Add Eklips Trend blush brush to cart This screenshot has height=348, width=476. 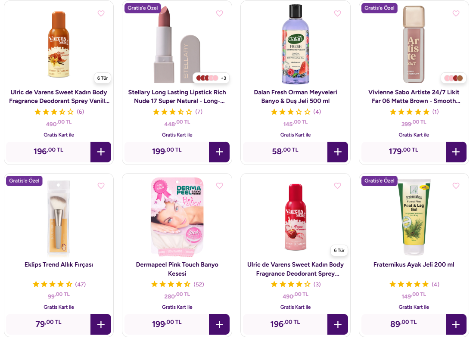(100, 324)
